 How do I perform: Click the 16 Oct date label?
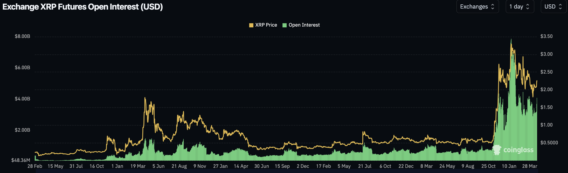click(97, 166)
